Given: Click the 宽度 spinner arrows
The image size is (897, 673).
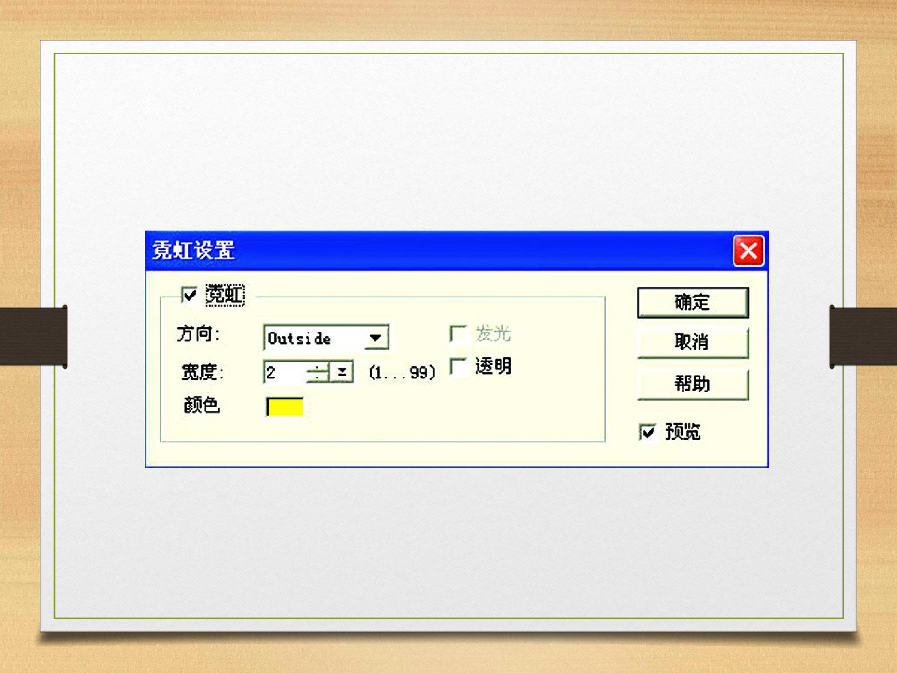Looking at the screenshot, I should 318,372.
